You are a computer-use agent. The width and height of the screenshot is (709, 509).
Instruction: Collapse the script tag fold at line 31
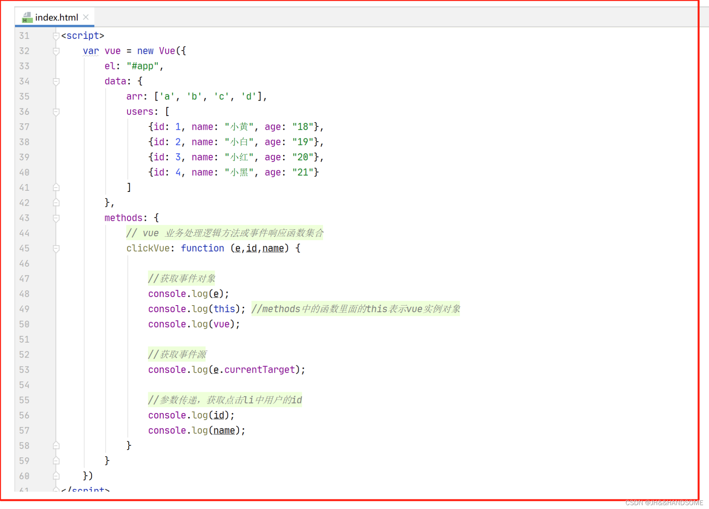(x=56, y=36)
